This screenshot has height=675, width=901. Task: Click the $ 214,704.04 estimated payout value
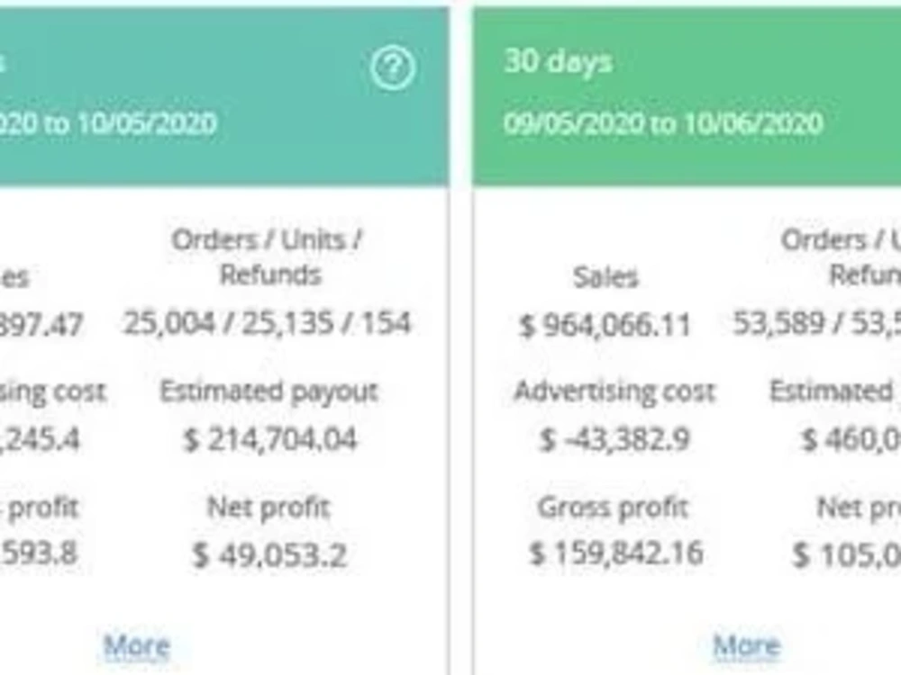[270, 441]
